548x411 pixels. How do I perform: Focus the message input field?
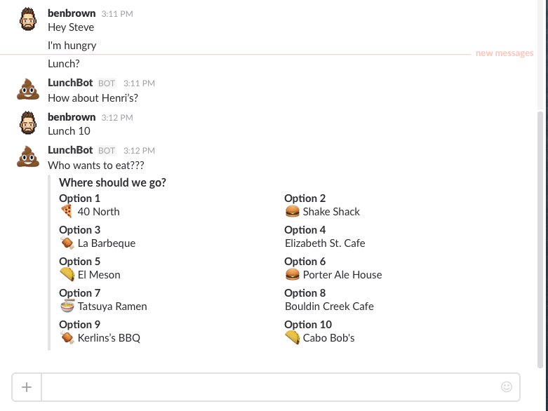270,387
